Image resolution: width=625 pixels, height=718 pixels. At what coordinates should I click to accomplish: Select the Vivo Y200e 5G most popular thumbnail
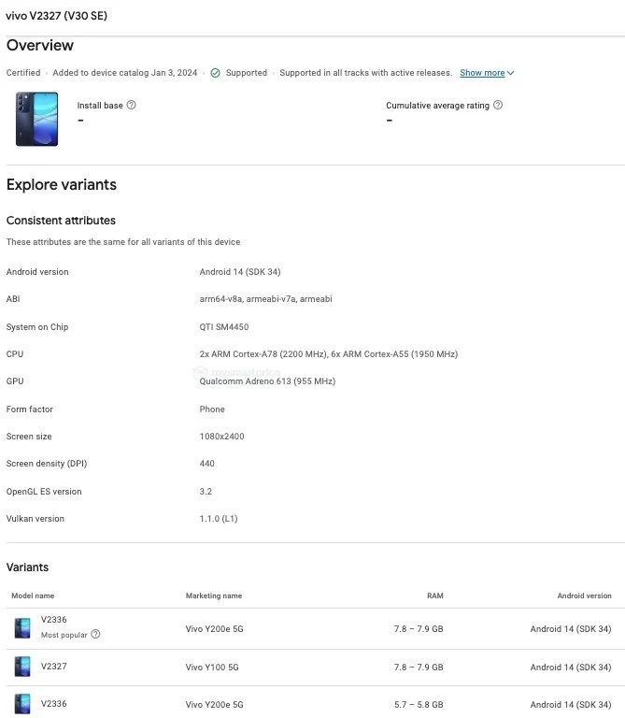pyautogui.click(x=22, y=628)
